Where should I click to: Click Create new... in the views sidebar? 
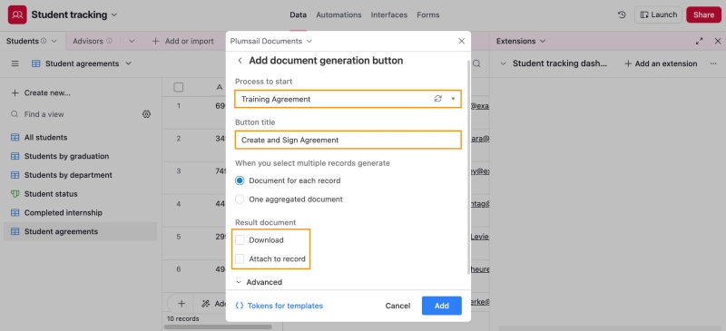pyautogui.click(x=41, y=93)
